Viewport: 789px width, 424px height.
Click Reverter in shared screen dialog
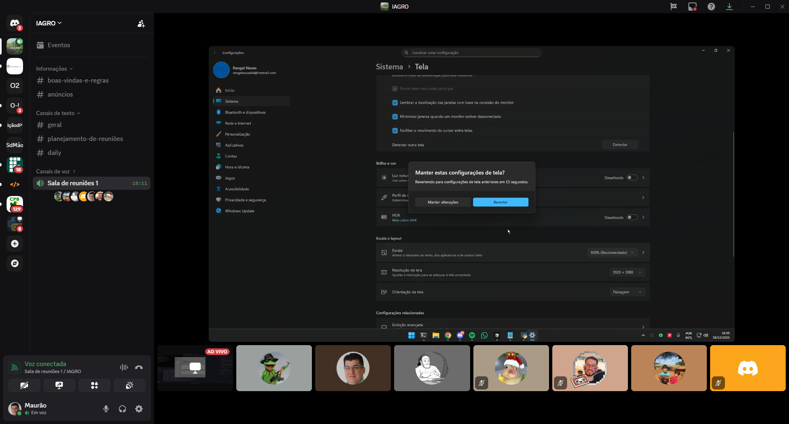point(501,202)
